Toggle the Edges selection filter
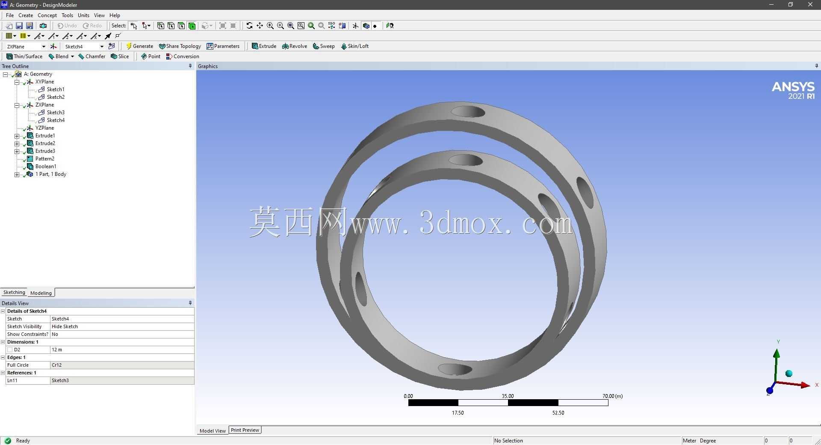The image size is (821, 445). (171, 26)
